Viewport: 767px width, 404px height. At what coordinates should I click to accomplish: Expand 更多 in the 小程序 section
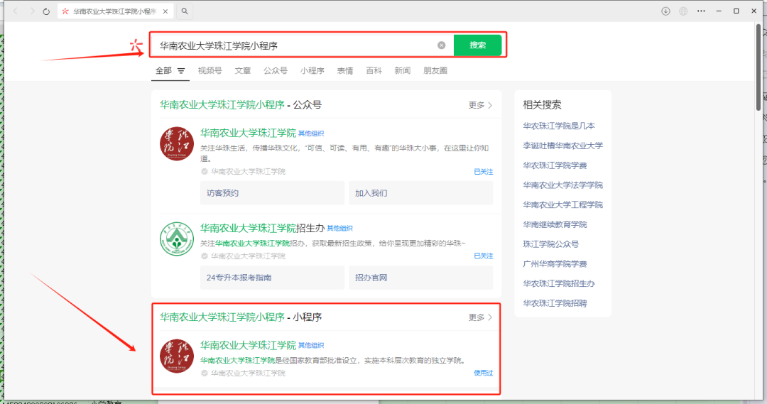[x=480, y=317]
